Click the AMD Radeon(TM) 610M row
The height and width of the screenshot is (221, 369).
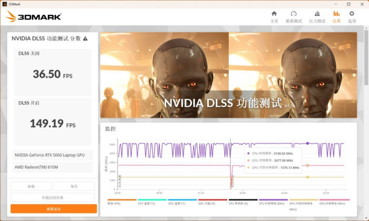coord(53,167)
